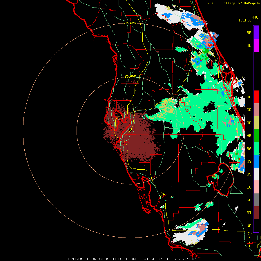Viewport: 261px width, 261px height.
Task: Click the IC legend label
Action: coord(249,187)
